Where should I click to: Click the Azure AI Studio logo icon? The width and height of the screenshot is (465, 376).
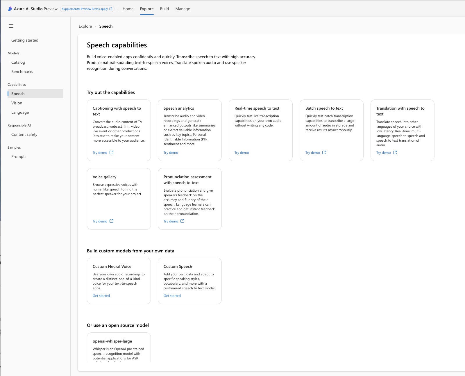[x=10, y=9]
